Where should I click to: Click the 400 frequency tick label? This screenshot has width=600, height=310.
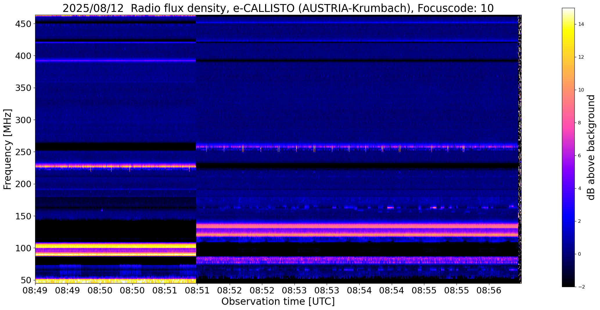pos(23,56)
